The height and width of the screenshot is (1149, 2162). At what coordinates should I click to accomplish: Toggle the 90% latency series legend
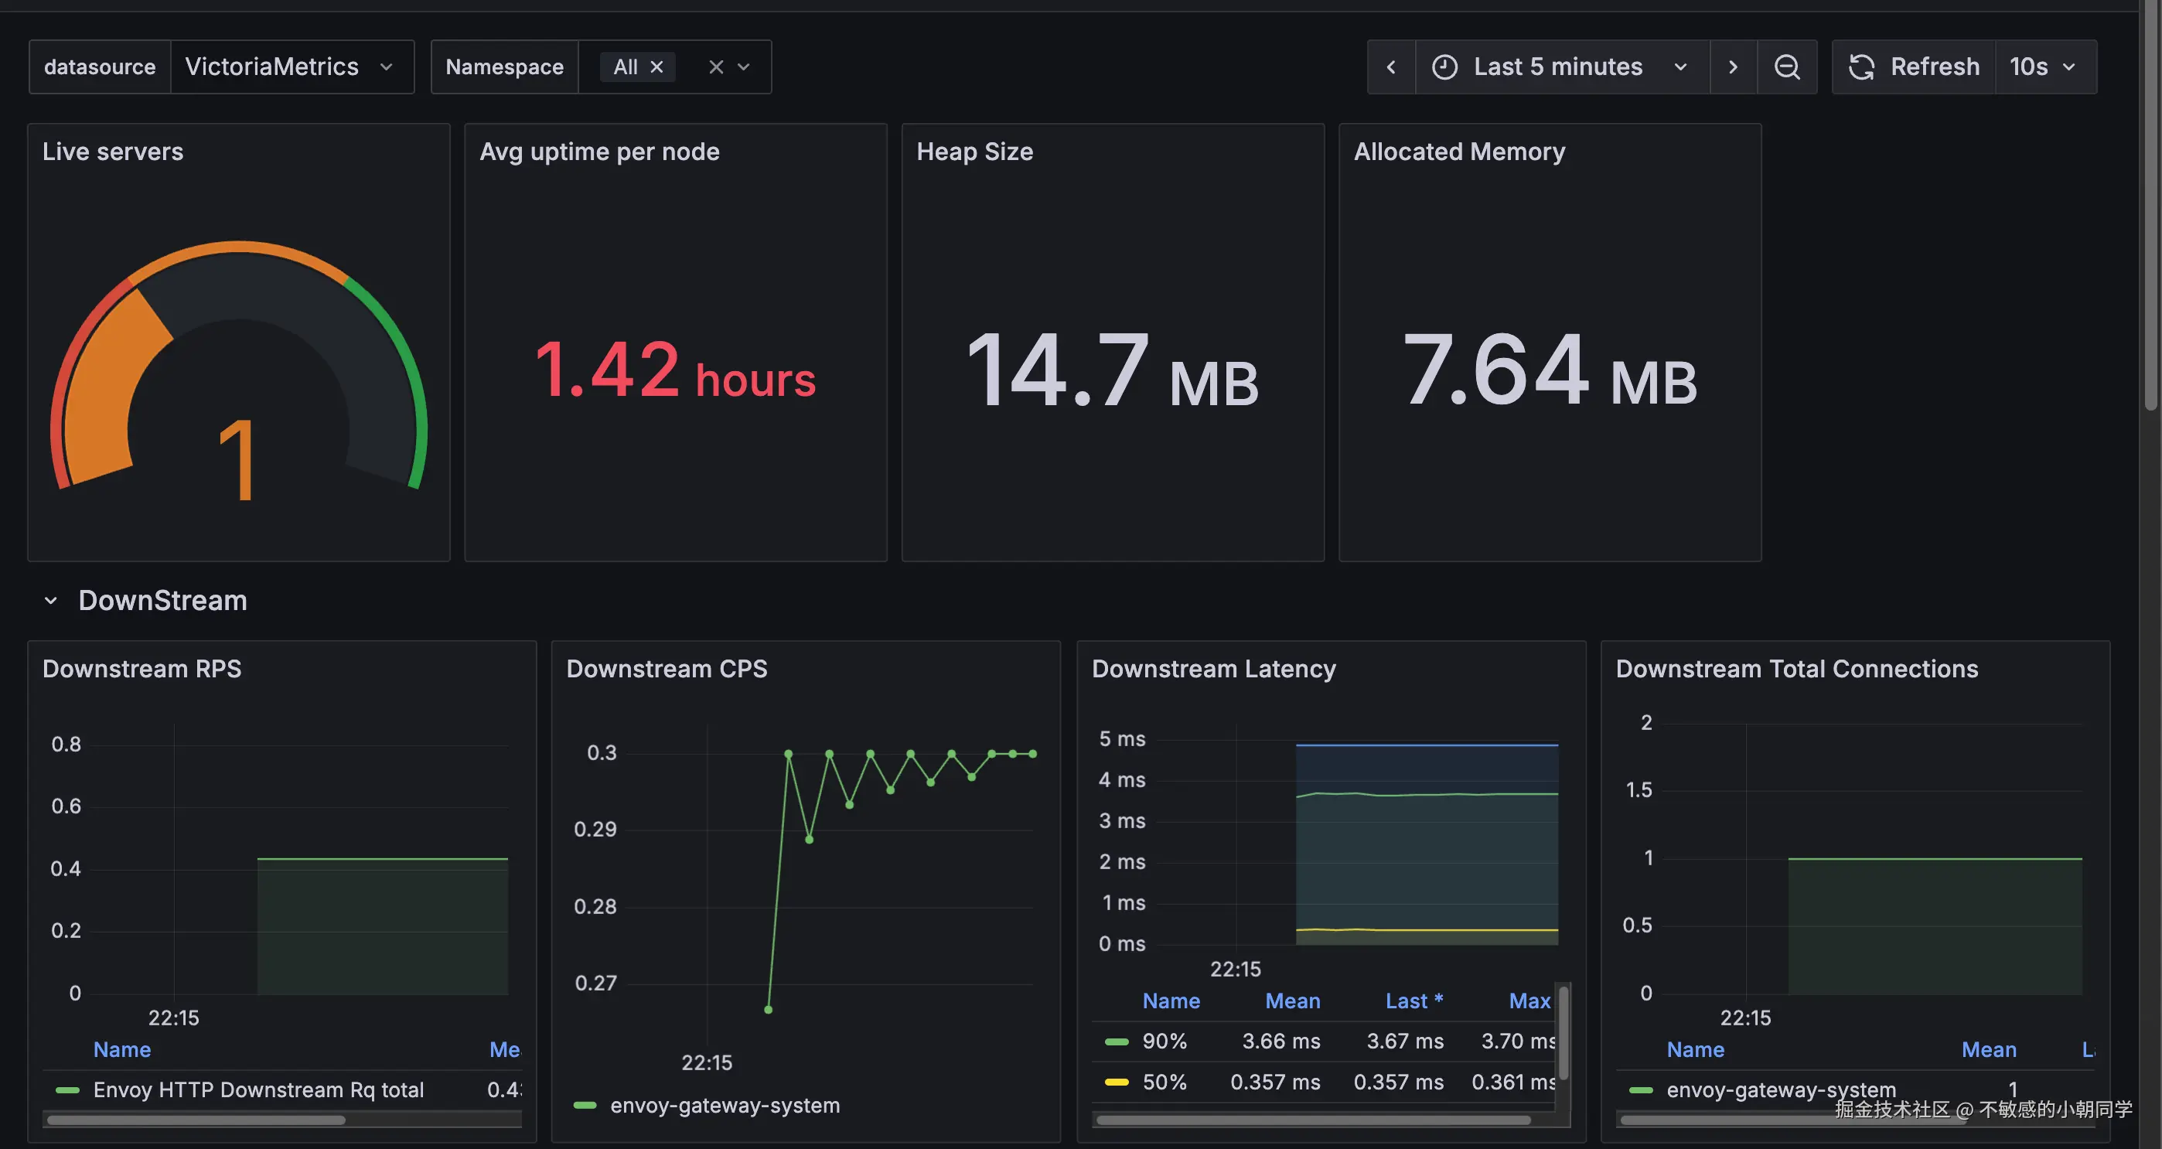(x=1164, y=1042)
